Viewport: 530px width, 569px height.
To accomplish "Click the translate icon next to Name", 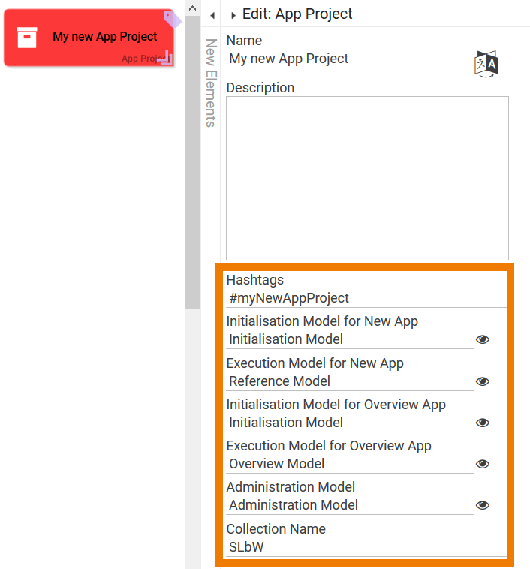I will click(x=486, y=64).
